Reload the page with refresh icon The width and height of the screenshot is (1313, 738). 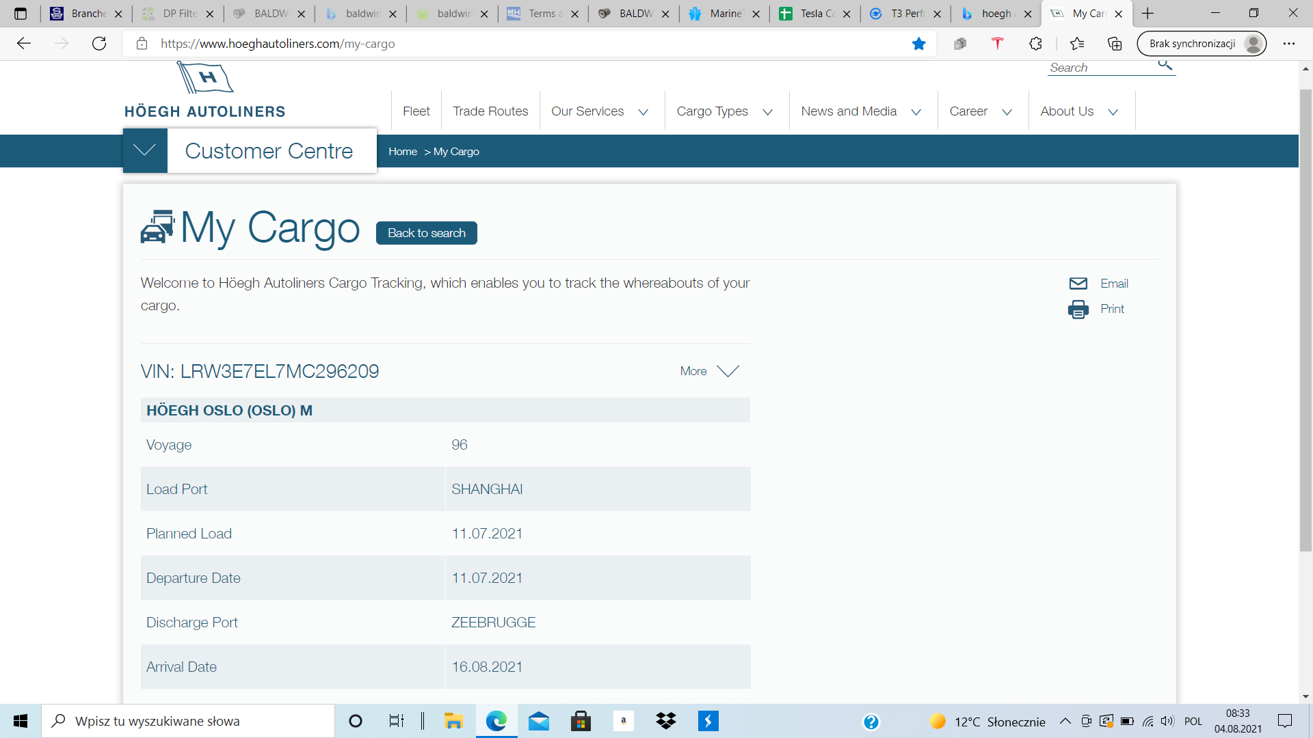(99, 44)
